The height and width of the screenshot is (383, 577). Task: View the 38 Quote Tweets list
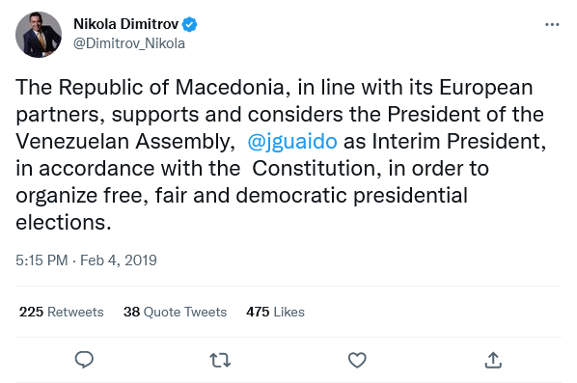point(176,312)
